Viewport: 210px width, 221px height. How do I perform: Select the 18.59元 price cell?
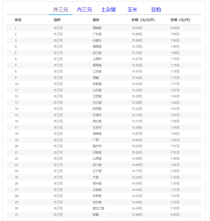click(x=137, y=28)
